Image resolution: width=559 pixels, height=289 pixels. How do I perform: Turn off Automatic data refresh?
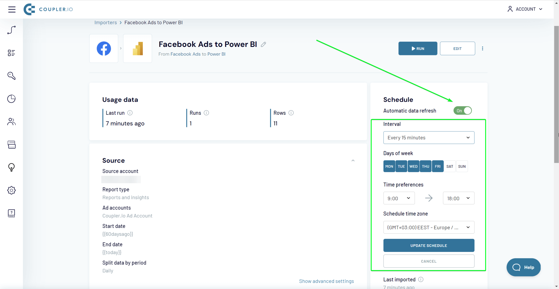[462, 110]
